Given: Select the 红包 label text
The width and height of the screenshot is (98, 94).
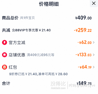Looking at the screenshot, I should pyautogui.click(x=13, y=67).
